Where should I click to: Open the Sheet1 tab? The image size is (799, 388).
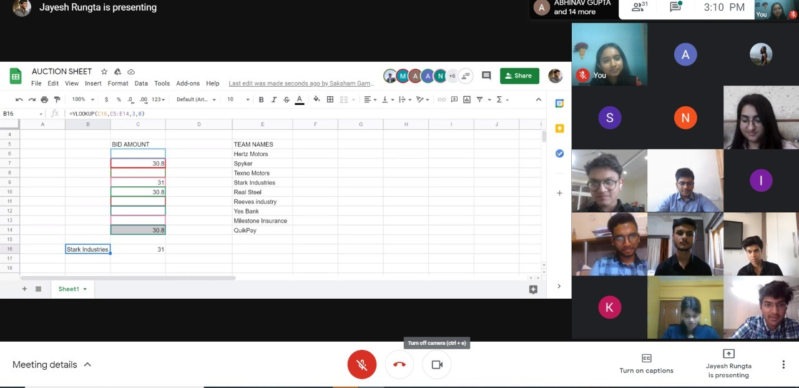69,289
